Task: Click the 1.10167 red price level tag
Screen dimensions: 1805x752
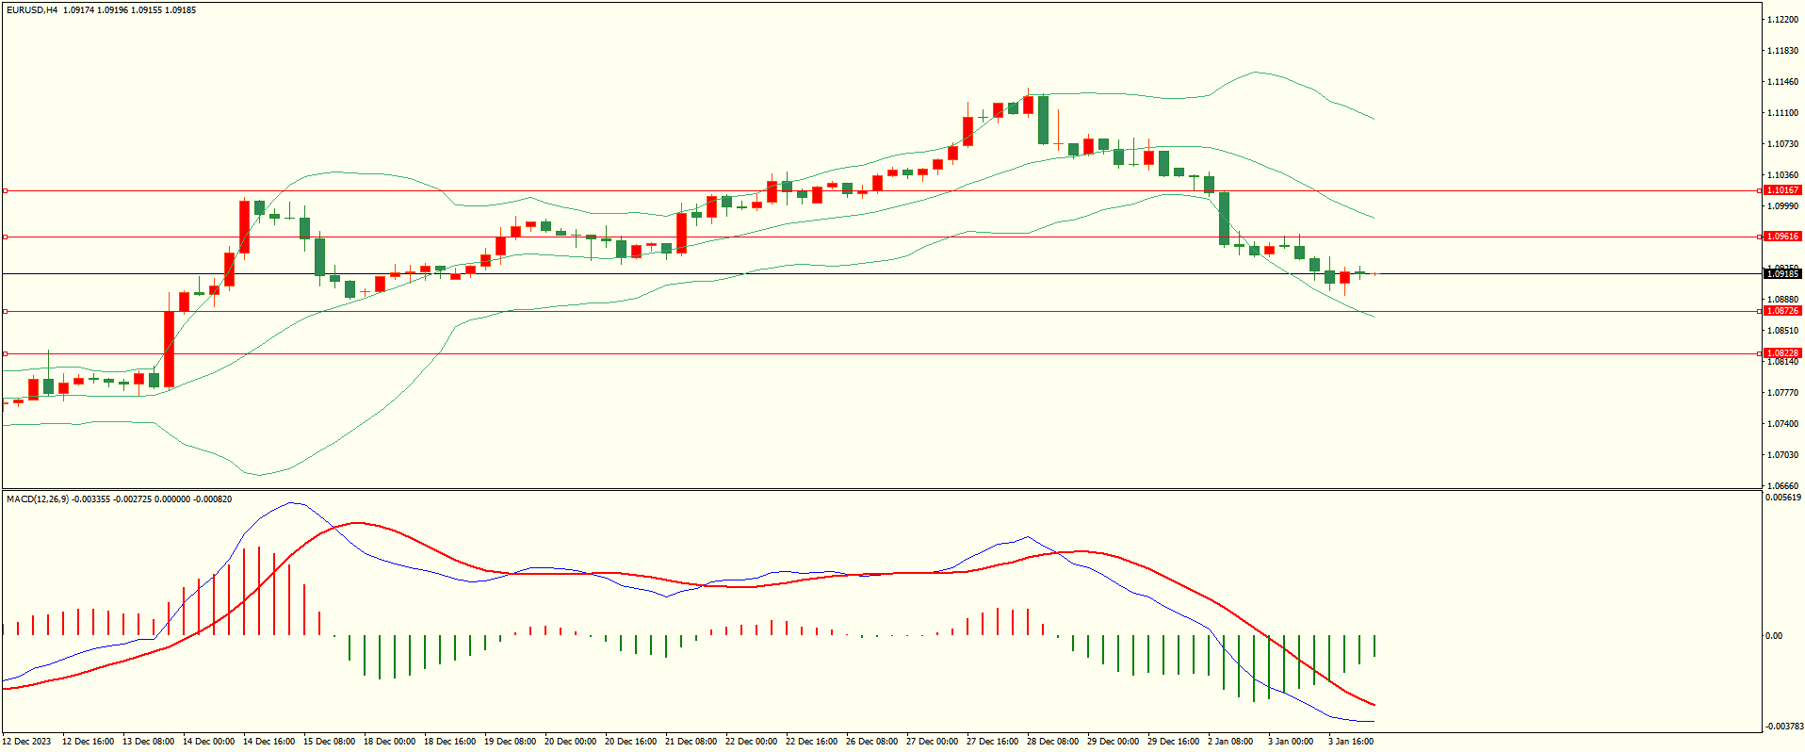Action: [1781, 190]
